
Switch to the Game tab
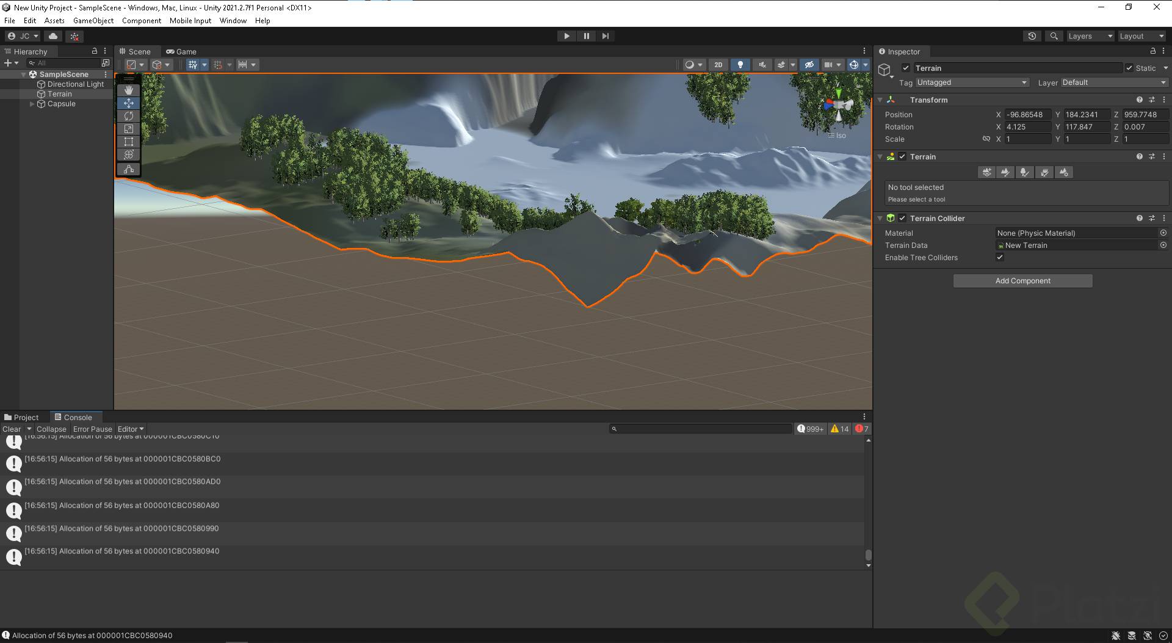point(181,51)
